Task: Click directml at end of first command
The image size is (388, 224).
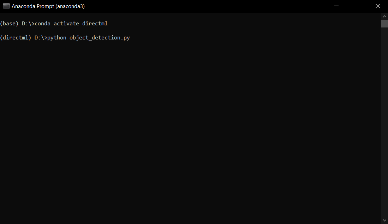Action: tap(95, 24)
